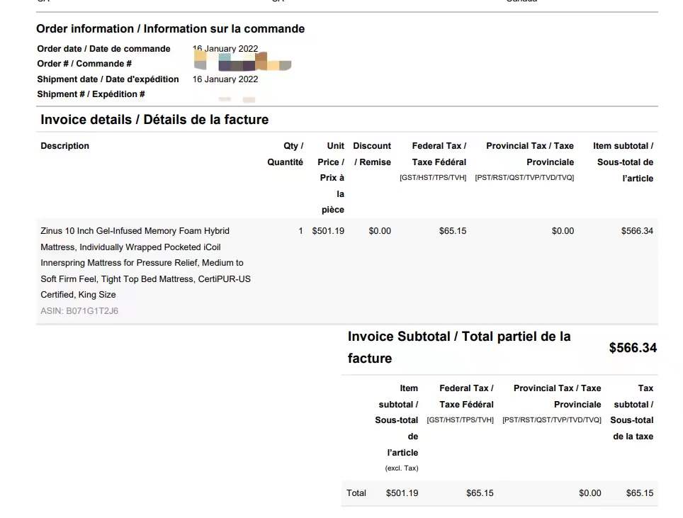This screenshot has height=518, width=683.
Task: Select the 'Tax subtotal / Sous-total de la taxe' header
Action: pyautogui.click(x=631, y=412)
